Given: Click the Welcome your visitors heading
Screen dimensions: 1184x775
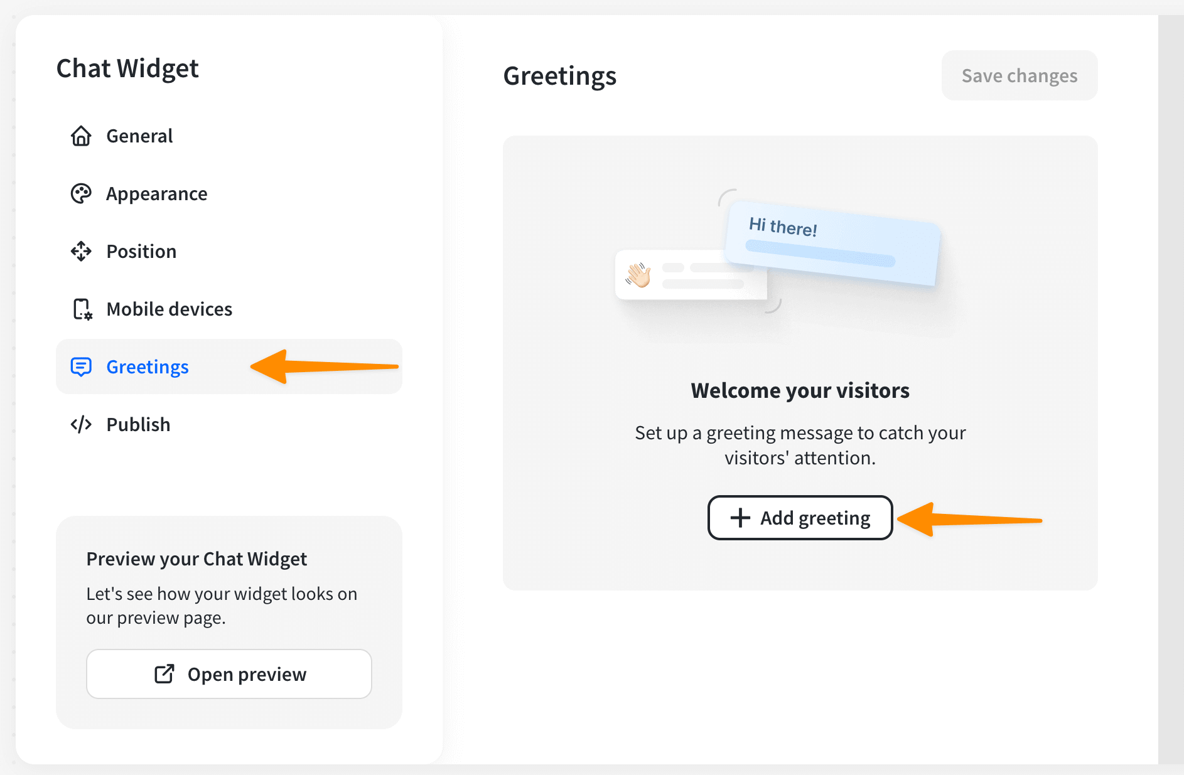Looking at the screenshot, I should click(800, 390).
